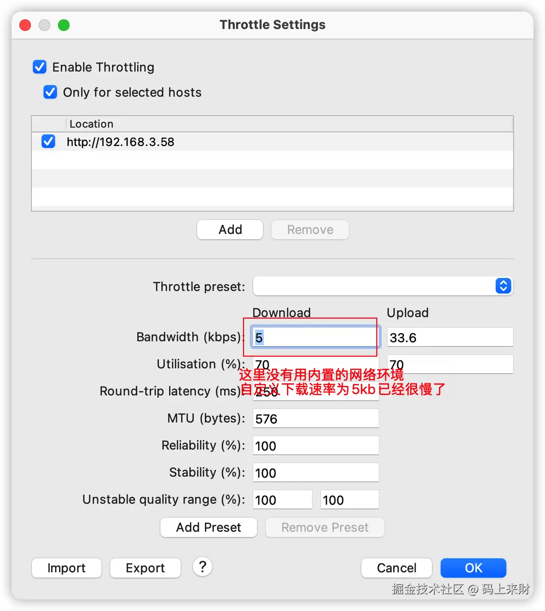Click the Add Preset button
Screen dimensions: 545x611
(209, 527)
